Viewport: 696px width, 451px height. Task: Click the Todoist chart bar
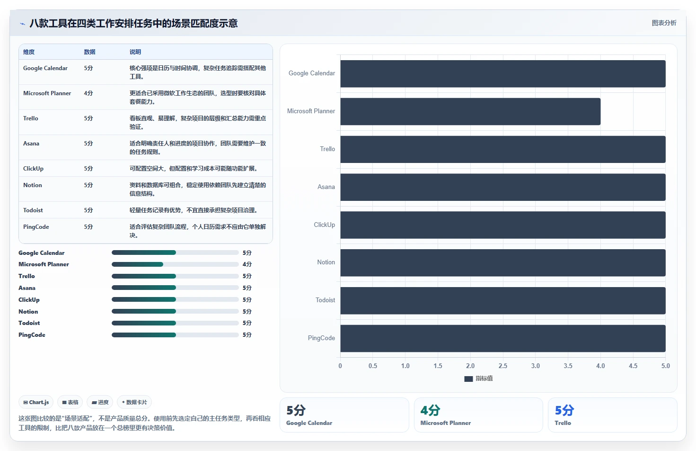[x=503, y=300]
